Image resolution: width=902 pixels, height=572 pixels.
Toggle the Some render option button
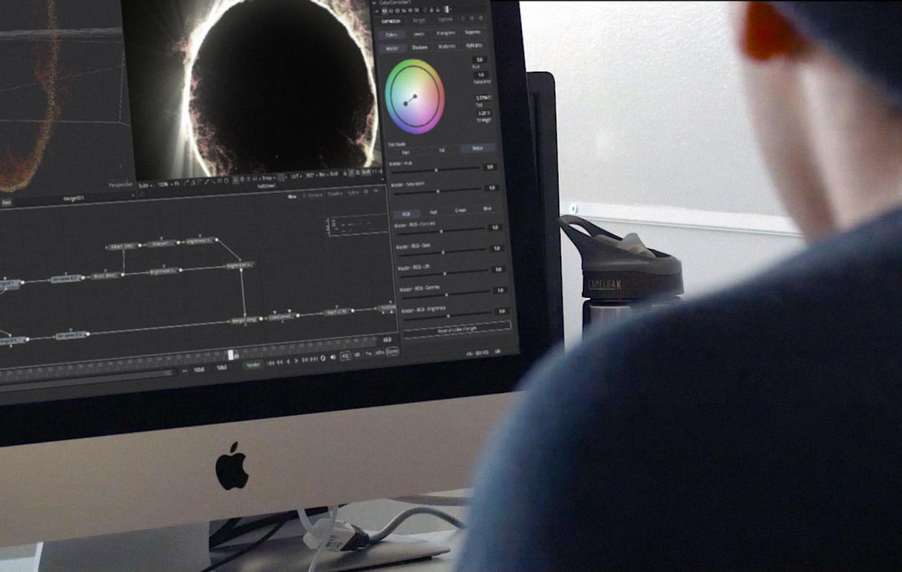pos(392,351)
